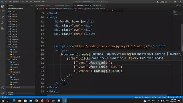Collapse the UNTITLED (WORKSPACE) section
This screenshot has height=103, width=183.
(15, 9)
